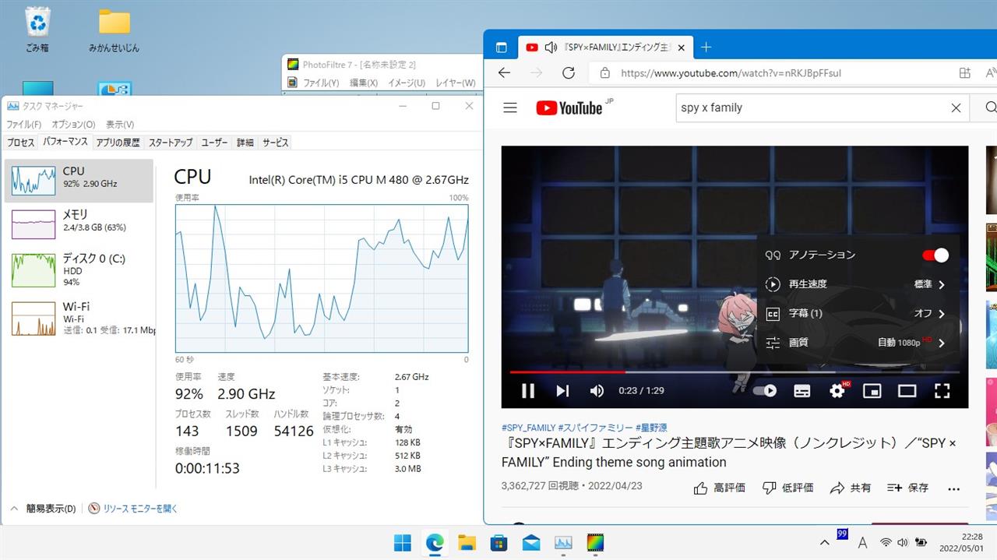Open Edge tab actions menu
997x560 pixels.
point(501,48)
